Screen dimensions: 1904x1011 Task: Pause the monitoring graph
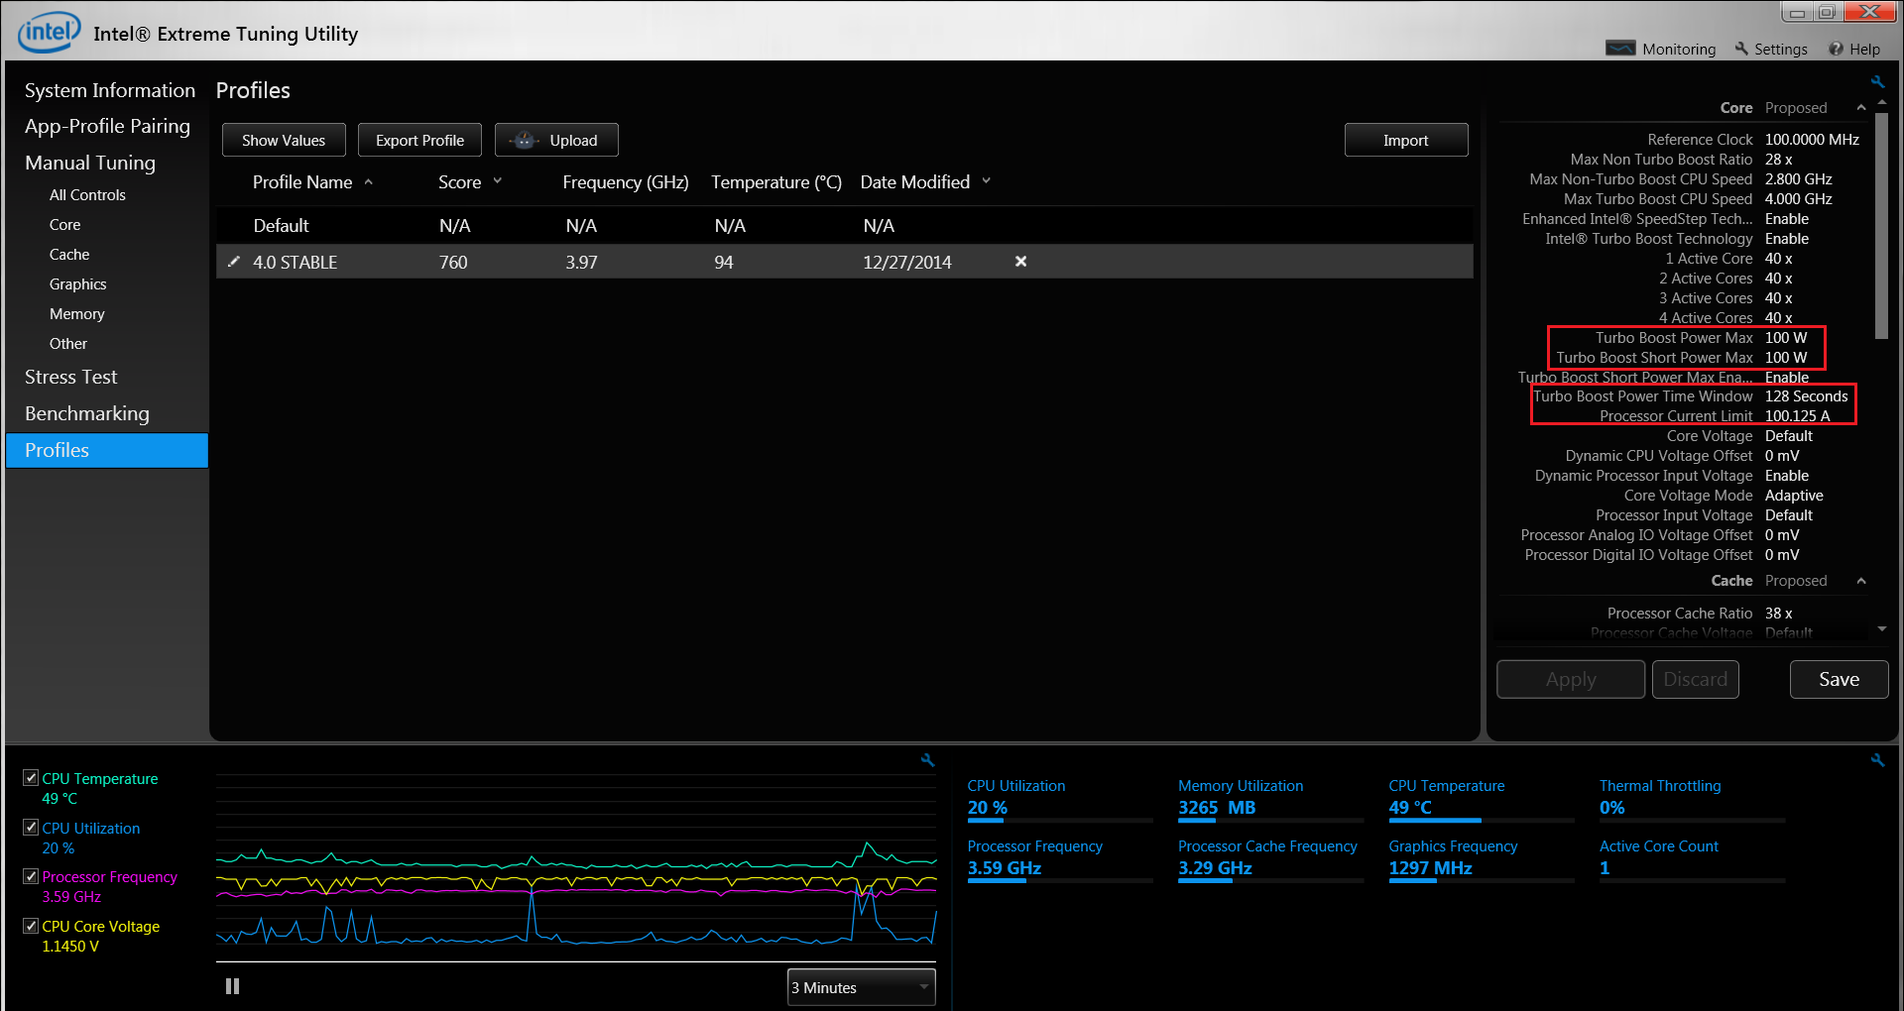click(x=232, y=986)
